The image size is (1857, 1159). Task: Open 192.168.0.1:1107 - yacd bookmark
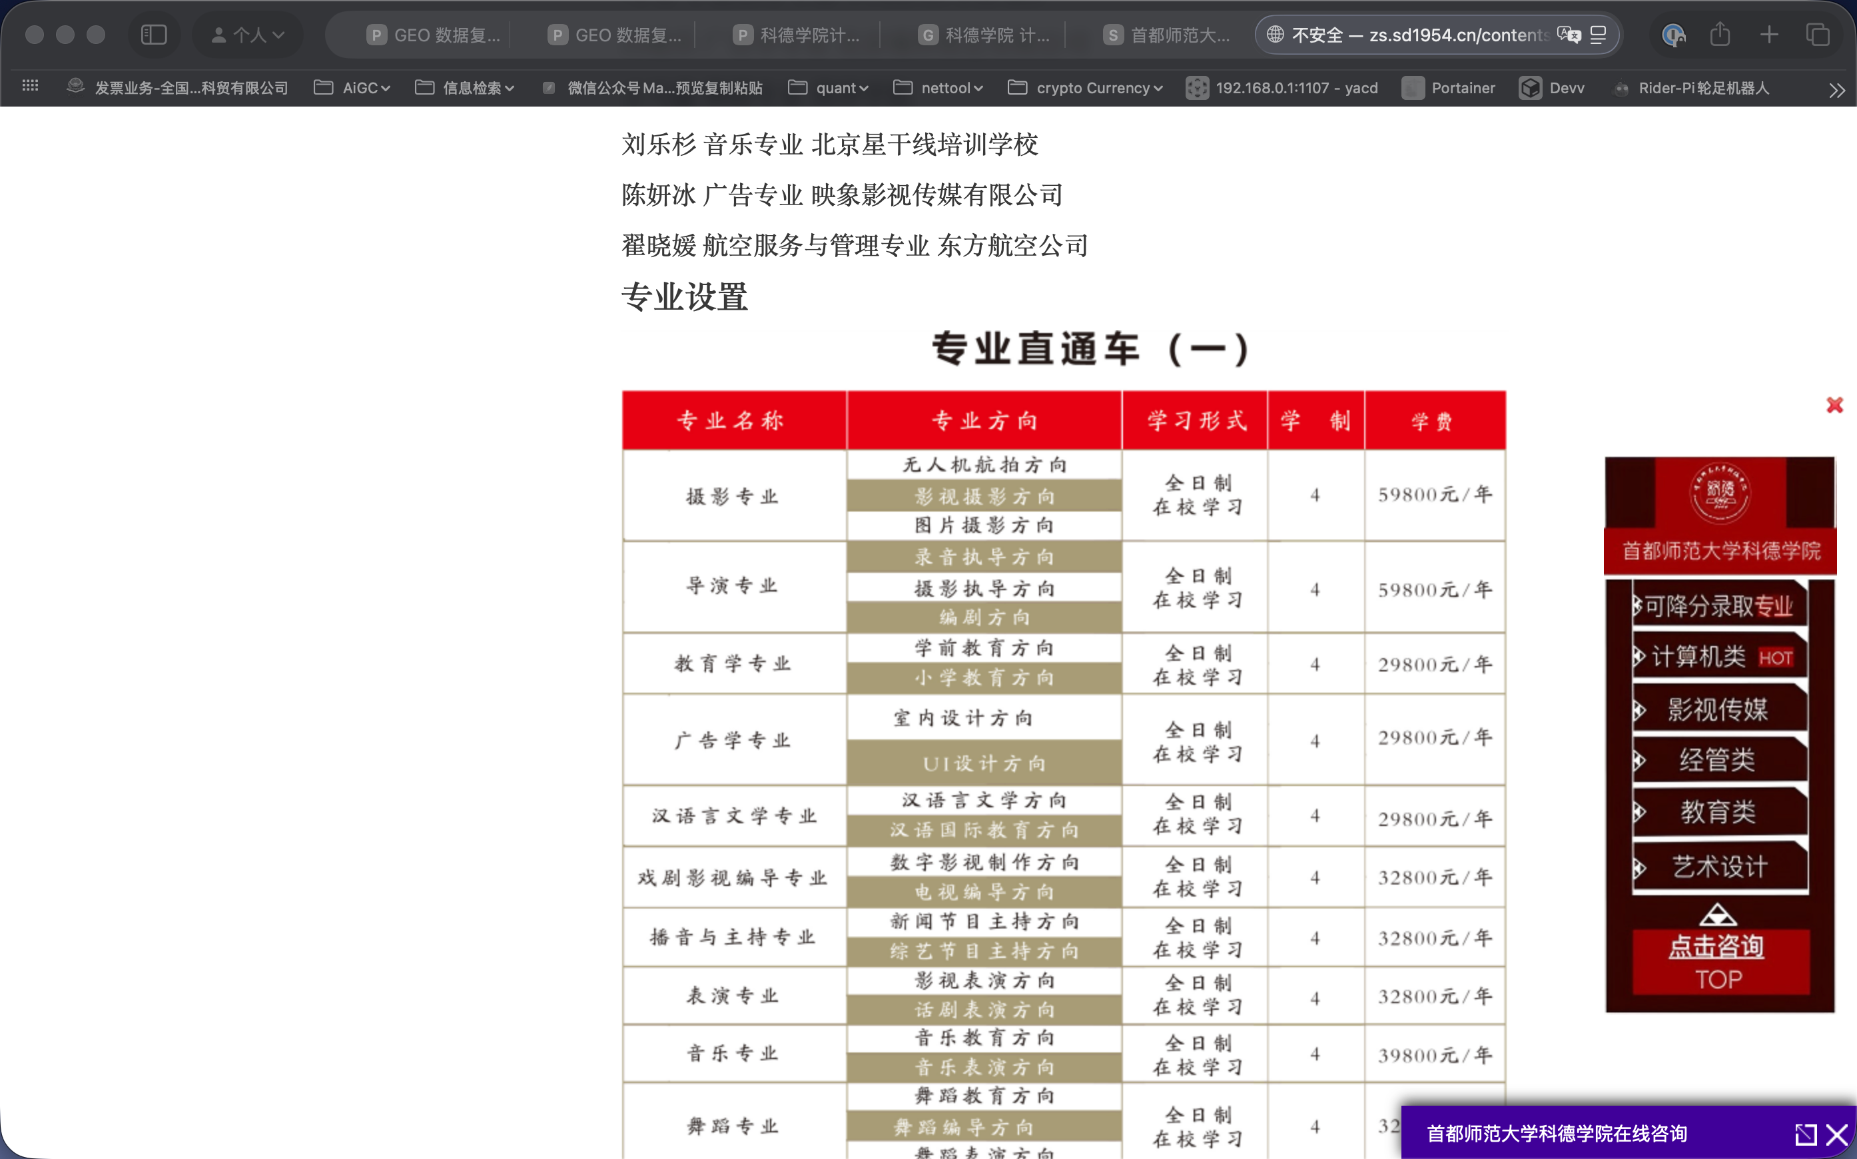[1282, 87]
